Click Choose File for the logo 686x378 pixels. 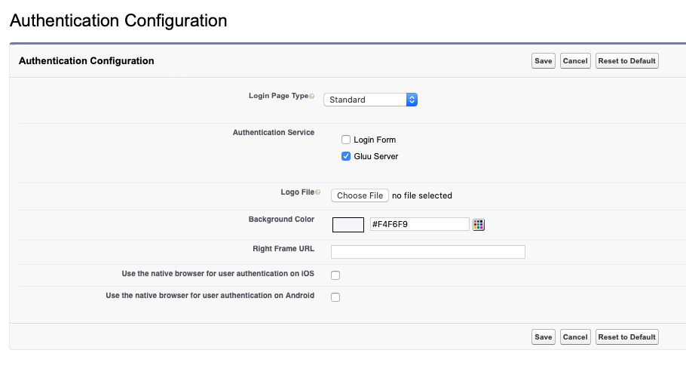pos(360,195)
